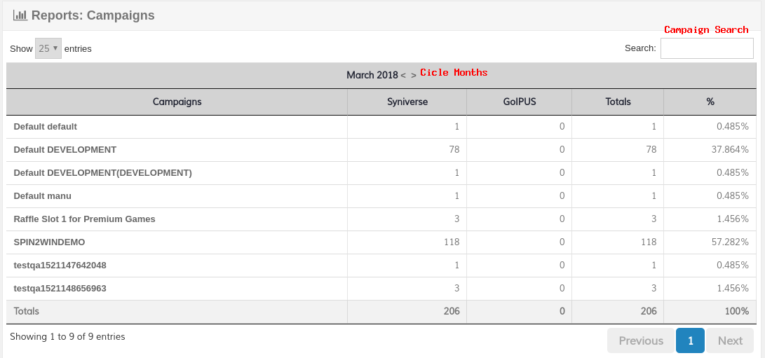Viewport: 765px width, 358px height.
Task: Click the Previous pagination button
Action: tap(640, 340)
